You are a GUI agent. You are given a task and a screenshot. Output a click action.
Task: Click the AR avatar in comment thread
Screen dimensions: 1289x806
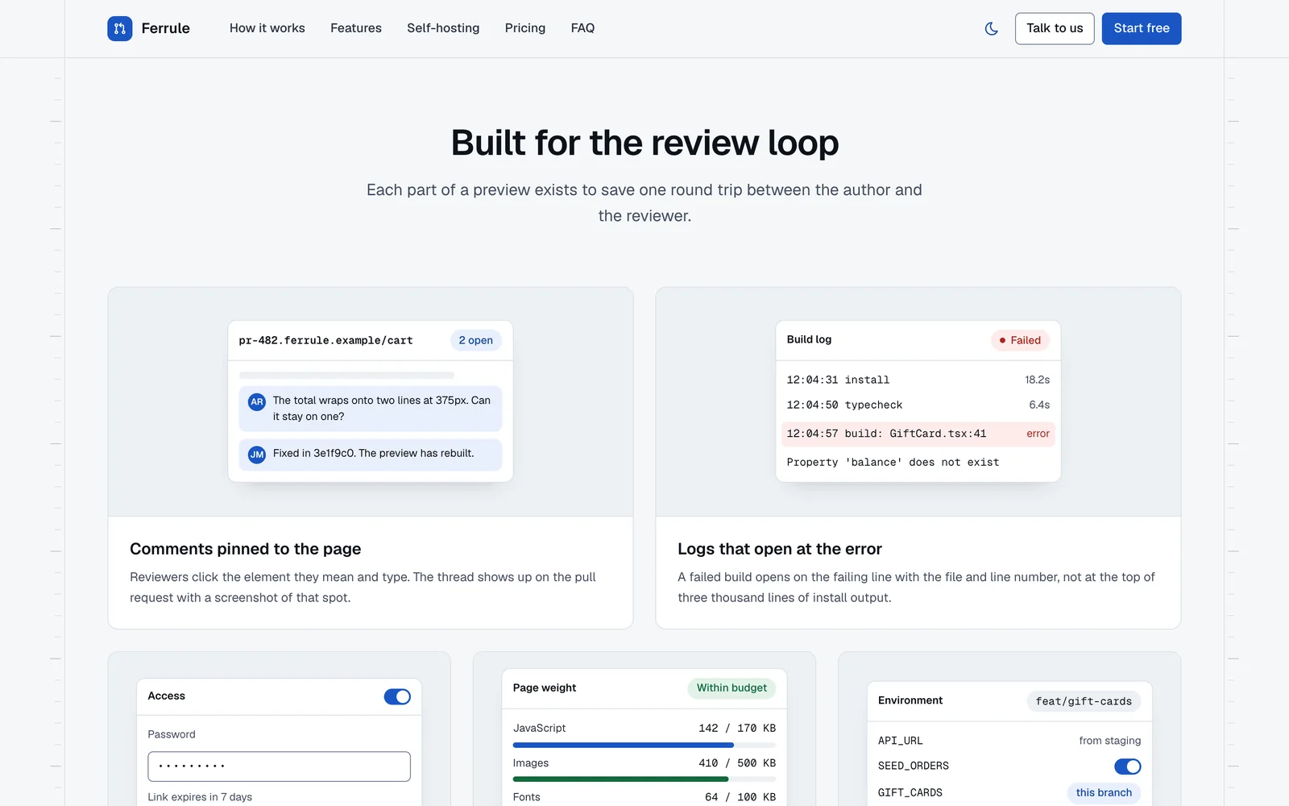click(x=257, y=401)
